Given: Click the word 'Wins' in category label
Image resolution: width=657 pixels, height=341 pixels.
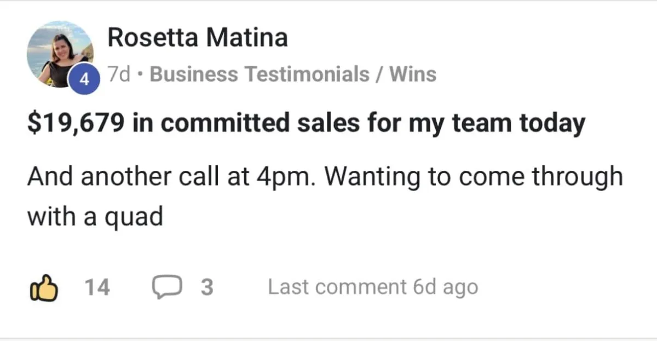Looking at the screenshot, I should click(412, 74).
